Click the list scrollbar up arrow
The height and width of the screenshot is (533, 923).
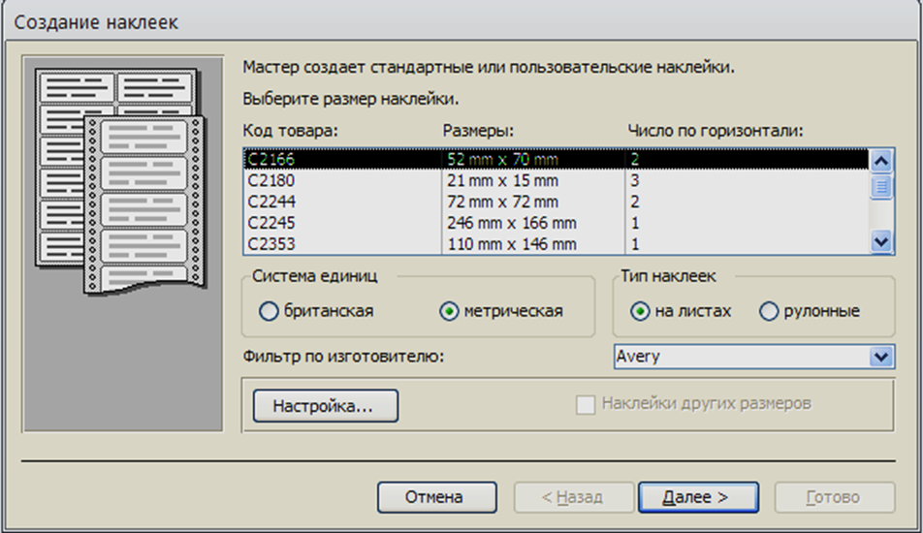(881, 161)
